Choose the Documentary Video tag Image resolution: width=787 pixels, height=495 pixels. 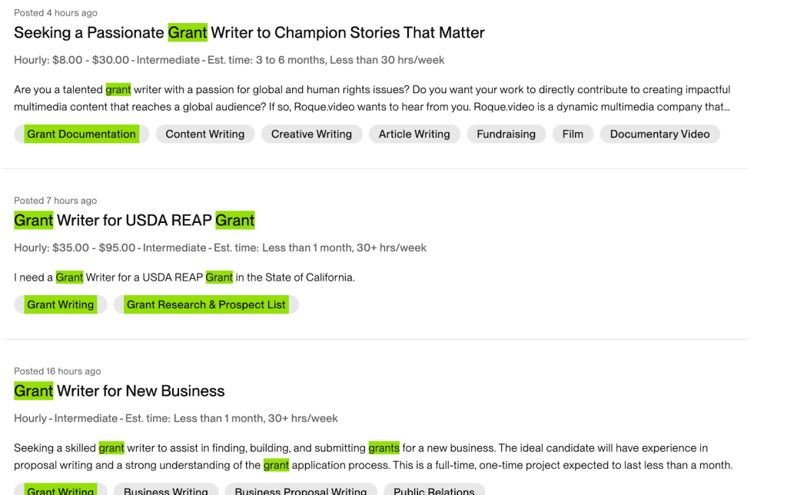659,134
